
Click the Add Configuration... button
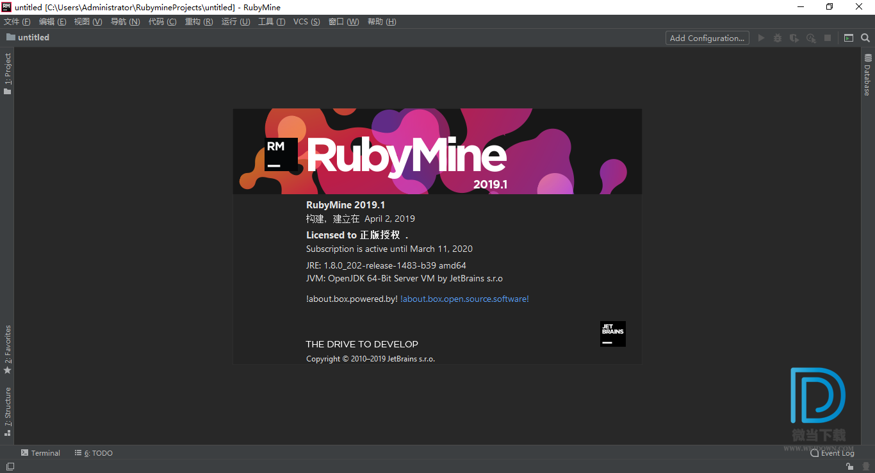click(707, 38)
